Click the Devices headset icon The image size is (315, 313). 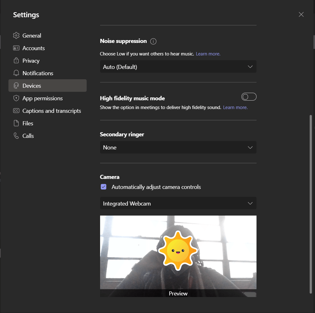coord(16,86)
